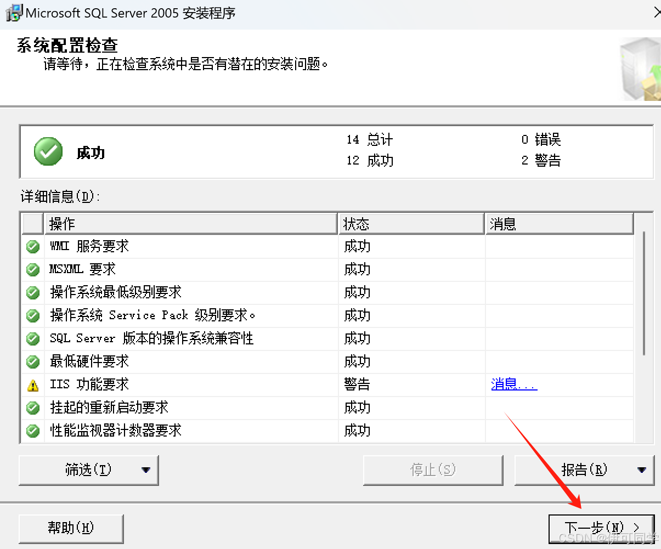Click the bold 成功 result label
The width and height of the screenshot is (661, 549).
pyautogui.click(x=91, y=152)
